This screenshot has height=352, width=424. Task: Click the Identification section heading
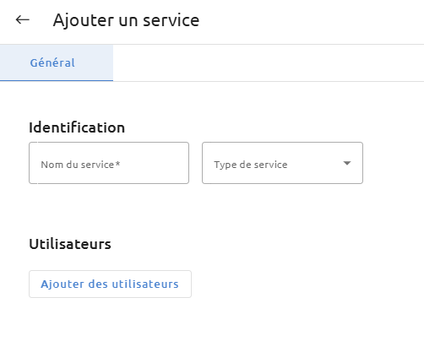tap(77, 127)
